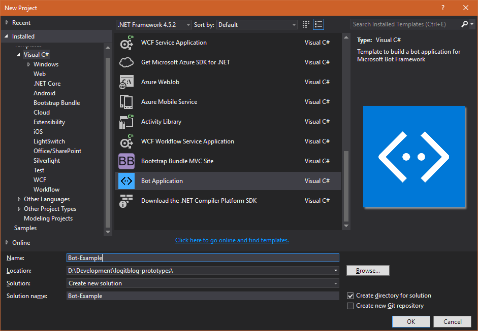The width and height of the screenshot is (478, 331).
Task: Focus the Search Installed Templates box
Action: (405, 24)
